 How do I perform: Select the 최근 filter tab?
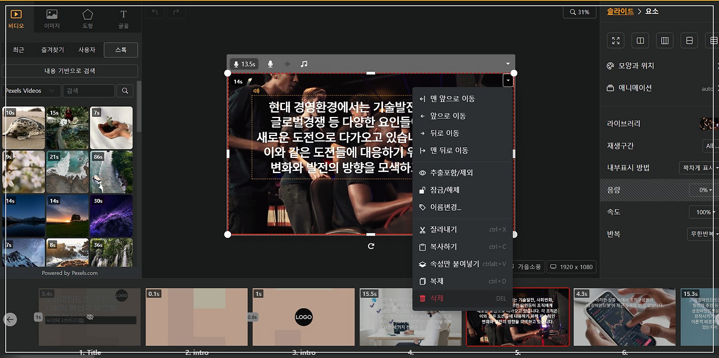pos(19,50)
